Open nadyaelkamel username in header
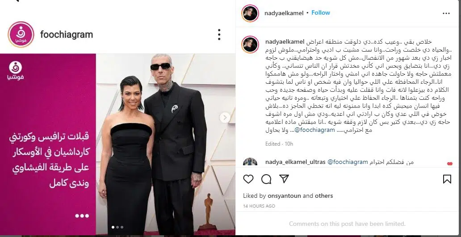The height and width of the screenshot is (237, 461). [284, 13]
